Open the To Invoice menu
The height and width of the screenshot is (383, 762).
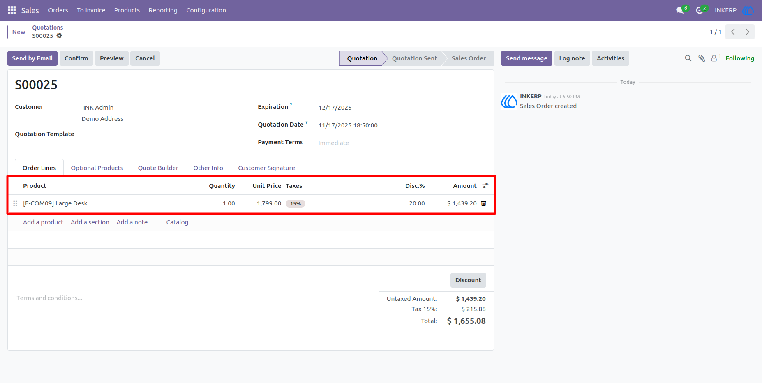[x=91, y=10]
